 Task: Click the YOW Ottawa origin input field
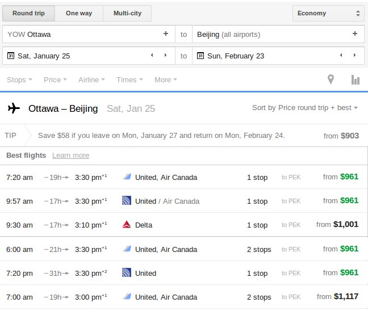point(82,34)
